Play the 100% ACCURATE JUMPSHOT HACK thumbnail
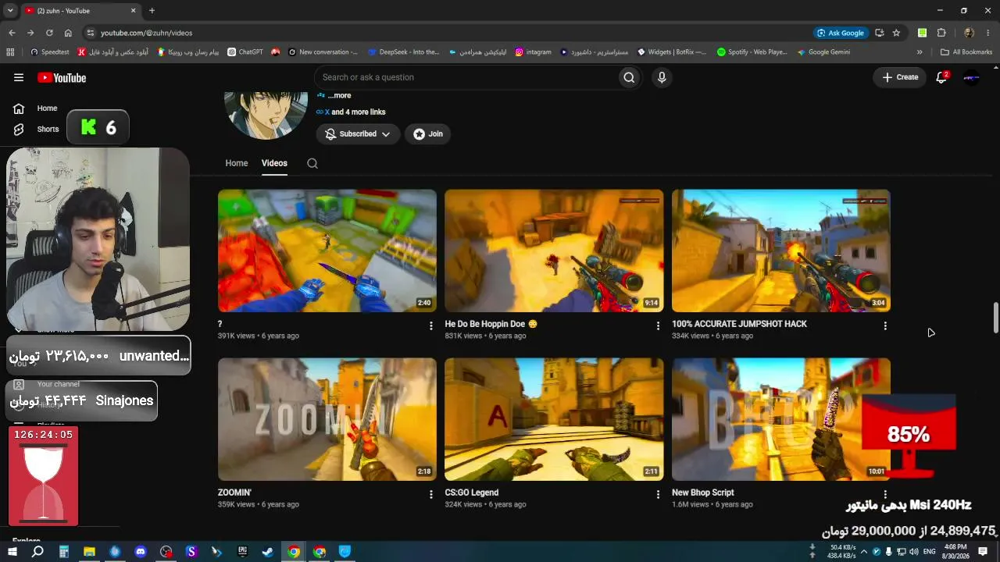The width and height of the screenshot is (1000, 562). click(781, 251)
